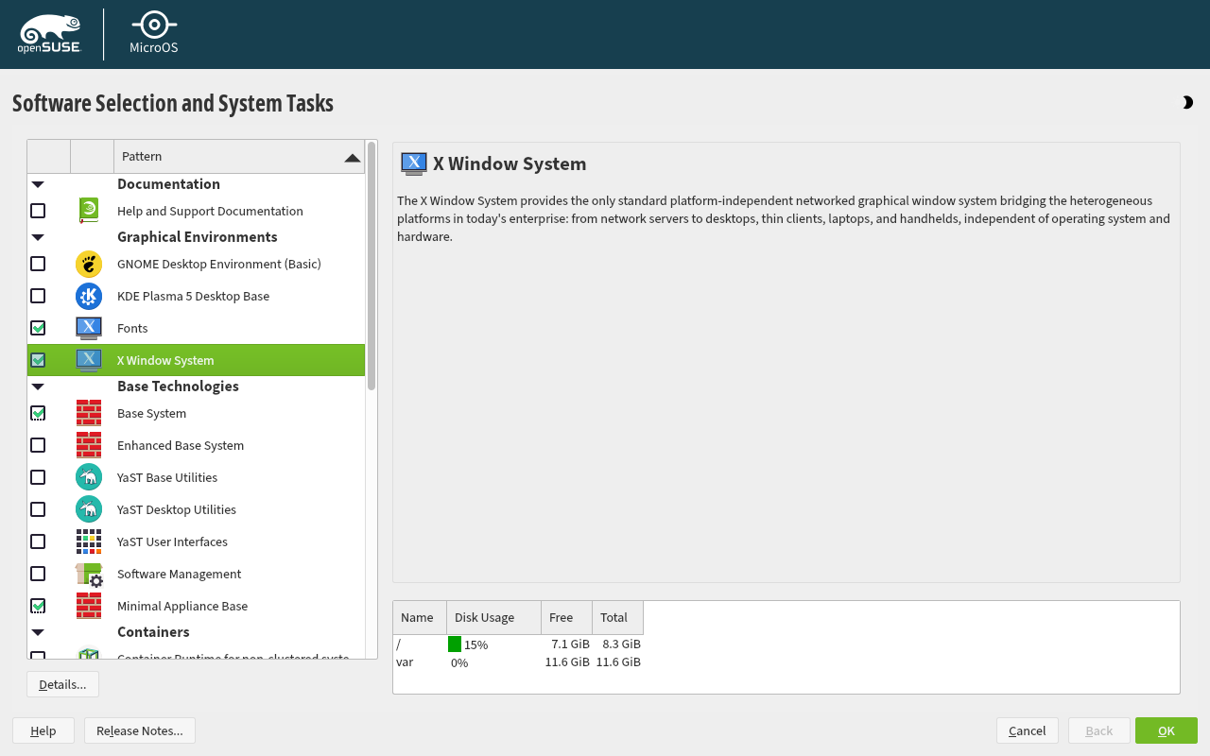
Task: Click the Free column header
Action: (x=567, y=617)
